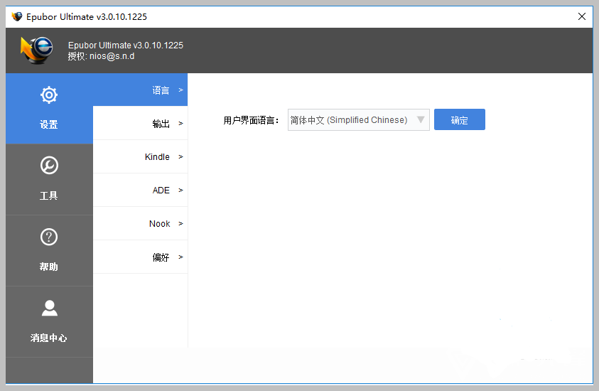Switch to the ADE settings tab
Screen dimensions: 599x391
140,190
